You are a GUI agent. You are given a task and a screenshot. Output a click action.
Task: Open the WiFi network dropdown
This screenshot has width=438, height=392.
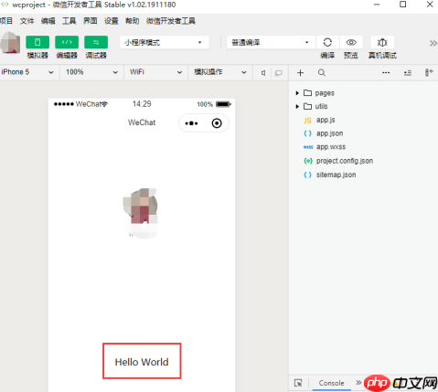(155, 72)
